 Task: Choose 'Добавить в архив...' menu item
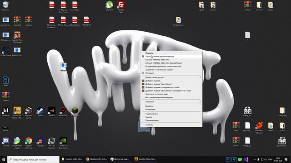point(171,81)
